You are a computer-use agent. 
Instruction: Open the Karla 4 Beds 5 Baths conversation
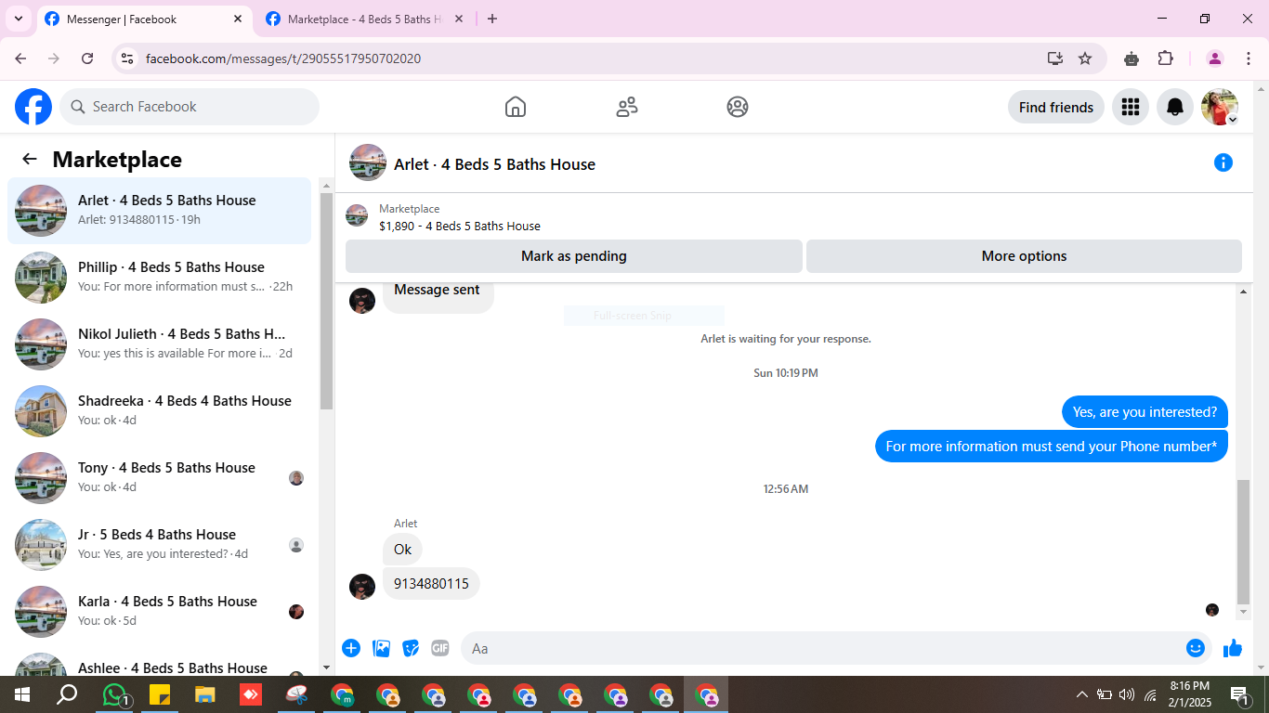click(159, 612)
